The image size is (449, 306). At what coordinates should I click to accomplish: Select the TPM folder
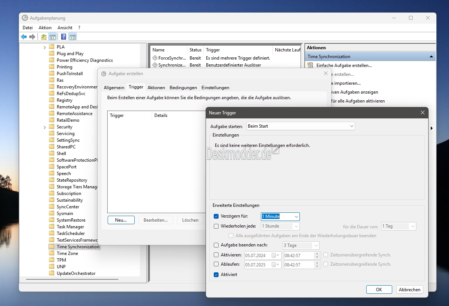click(61, 260)
